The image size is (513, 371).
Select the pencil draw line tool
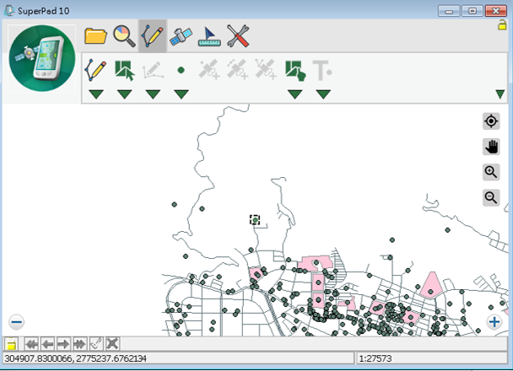click(x=95, y=70)
